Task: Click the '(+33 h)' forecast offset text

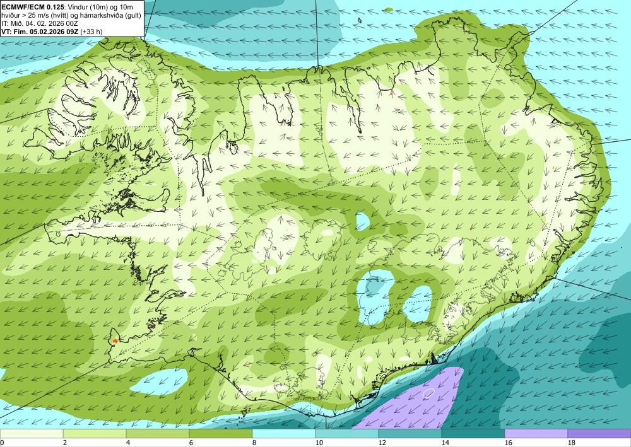Action: tap(91, 32)
